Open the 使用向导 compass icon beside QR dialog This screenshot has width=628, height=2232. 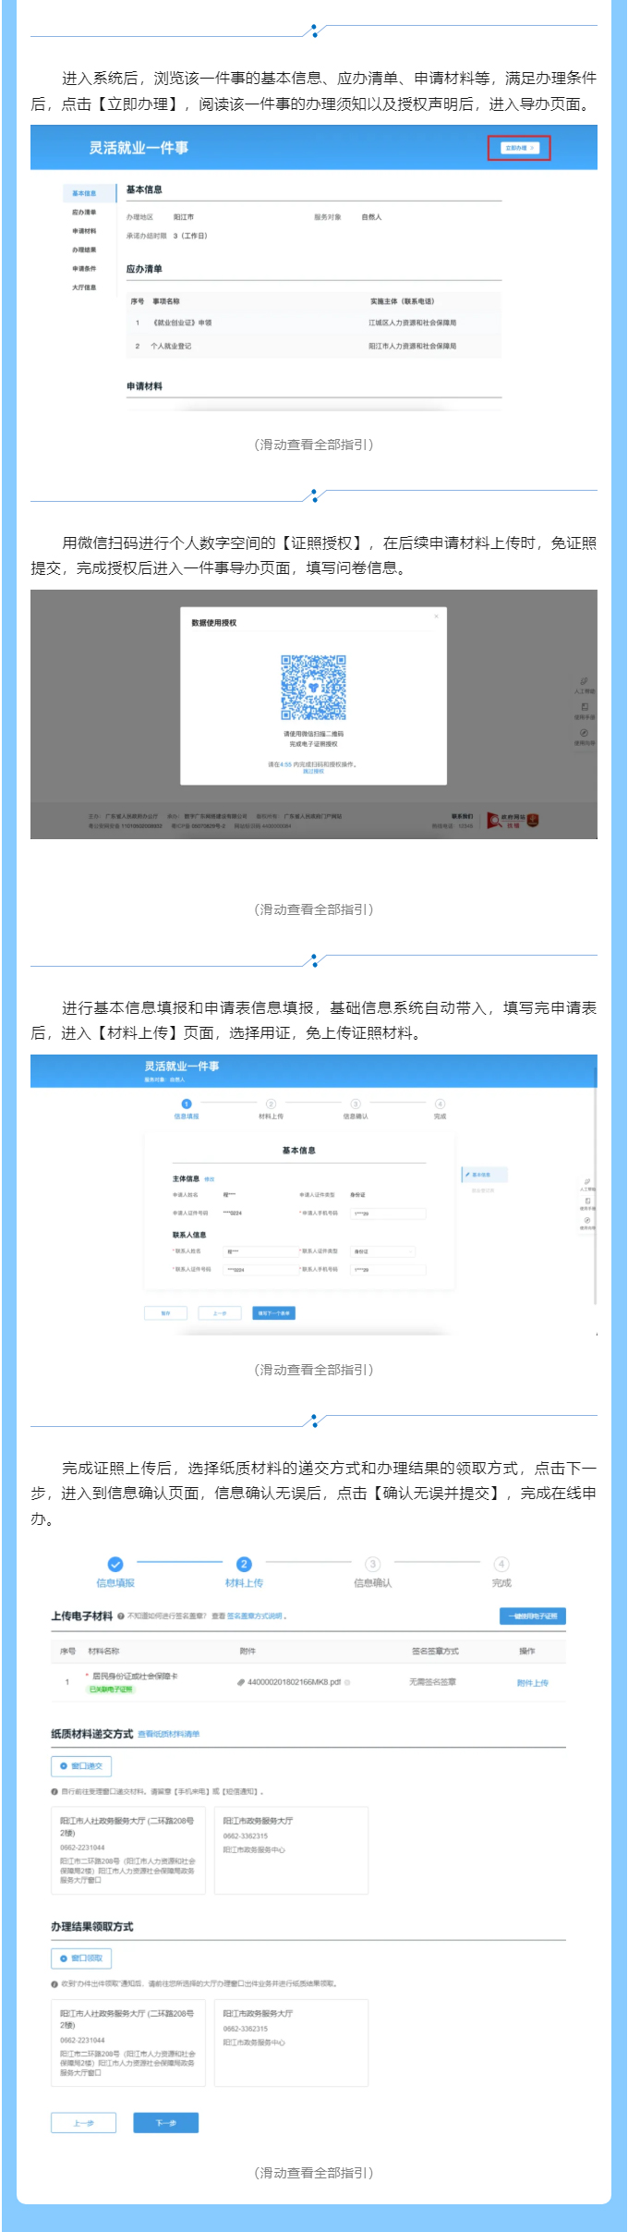point(585,737)
